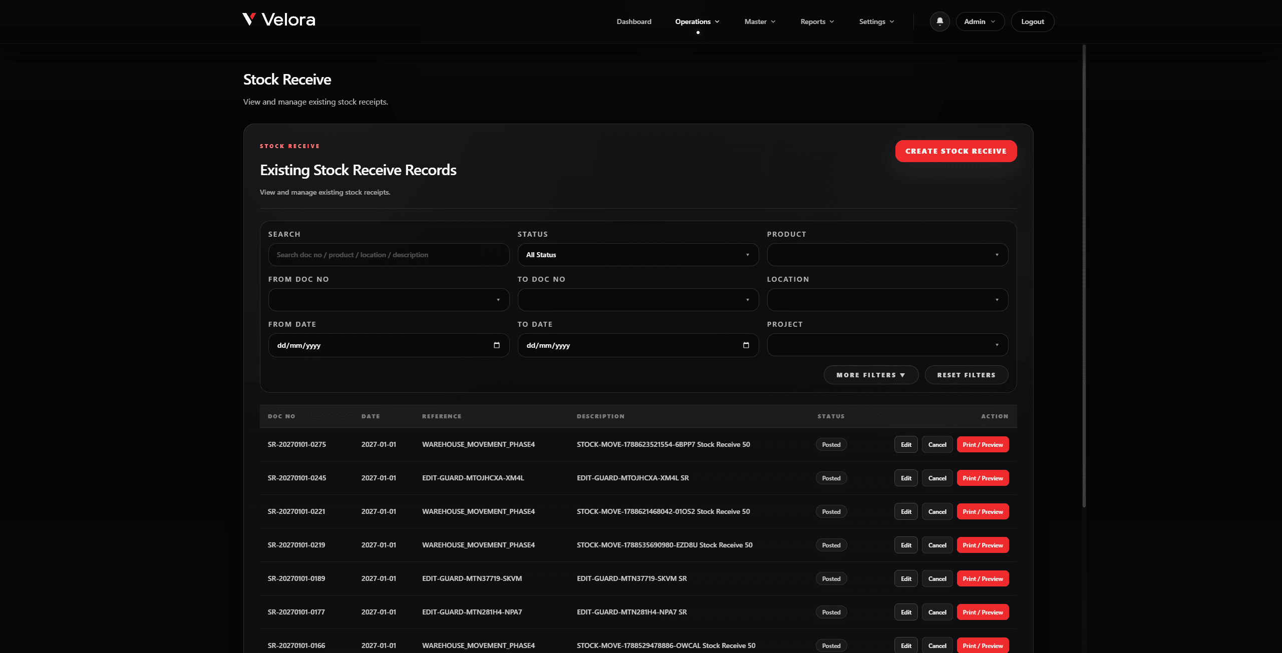Cancel record SR-20270101-0166
1282x653 pixels.
937,645
